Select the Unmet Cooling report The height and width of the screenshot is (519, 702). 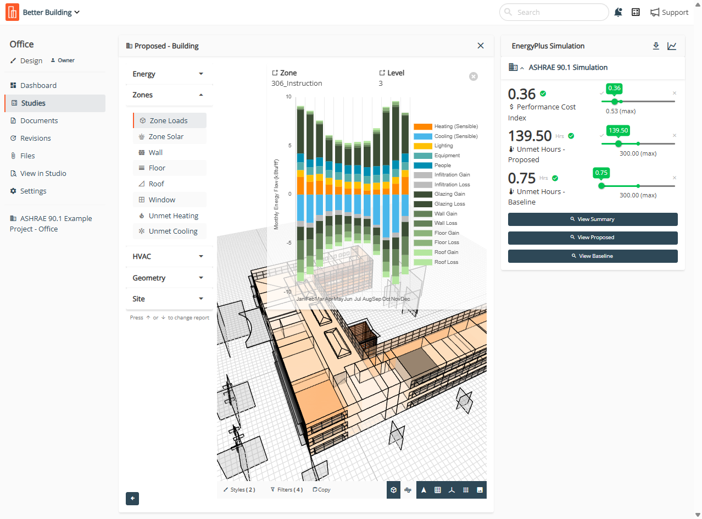[x=172, y=231]
